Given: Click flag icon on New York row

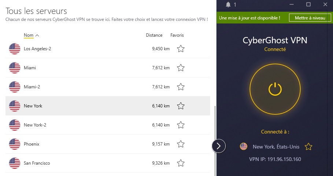Looking at the screenshot, I should (15, 106).
